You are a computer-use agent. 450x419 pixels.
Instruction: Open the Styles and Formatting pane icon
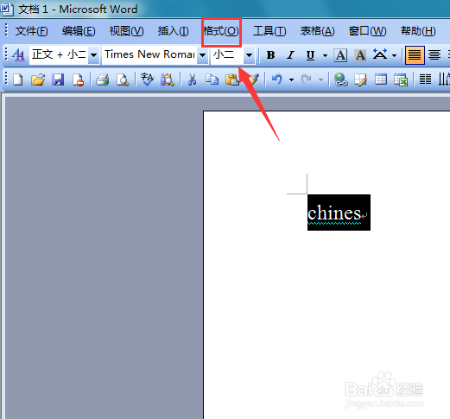(19, 54)
